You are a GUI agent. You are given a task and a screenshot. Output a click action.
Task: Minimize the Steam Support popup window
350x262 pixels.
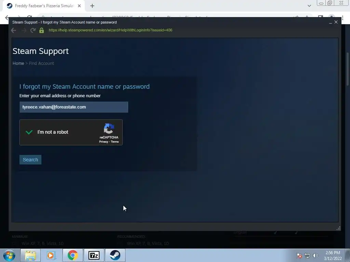pyautogui.click(x=331, y=22)
